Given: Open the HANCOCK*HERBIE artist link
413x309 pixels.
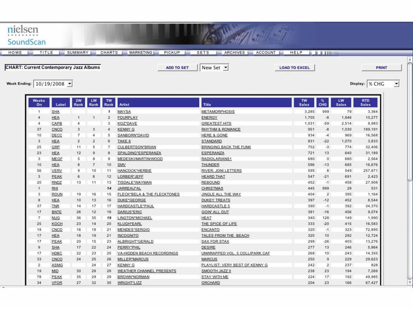Looking at the screenshot, I should point(134,171).
